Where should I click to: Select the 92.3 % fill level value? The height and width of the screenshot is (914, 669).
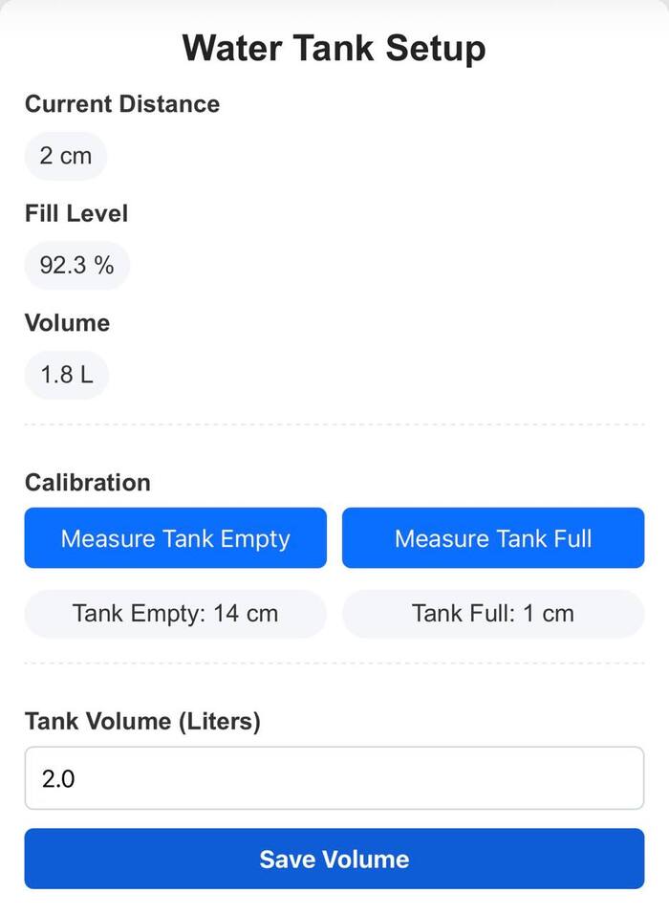click(x=76, y=265)
